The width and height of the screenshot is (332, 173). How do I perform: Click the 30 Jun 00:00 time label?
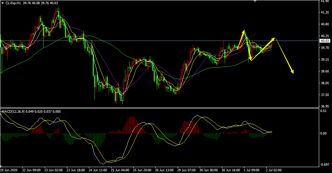(209, 170)
